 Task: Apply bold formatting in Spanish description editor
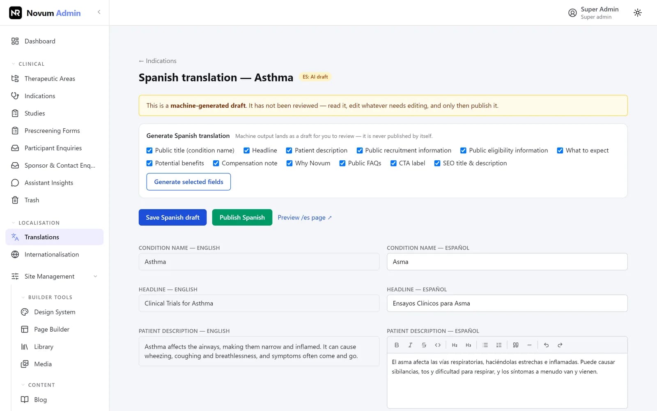[x=397, y=345]
